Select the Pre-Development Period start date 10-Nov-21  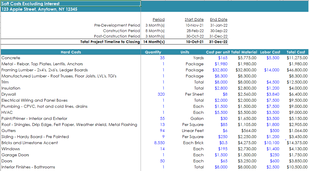click(194, 25)
